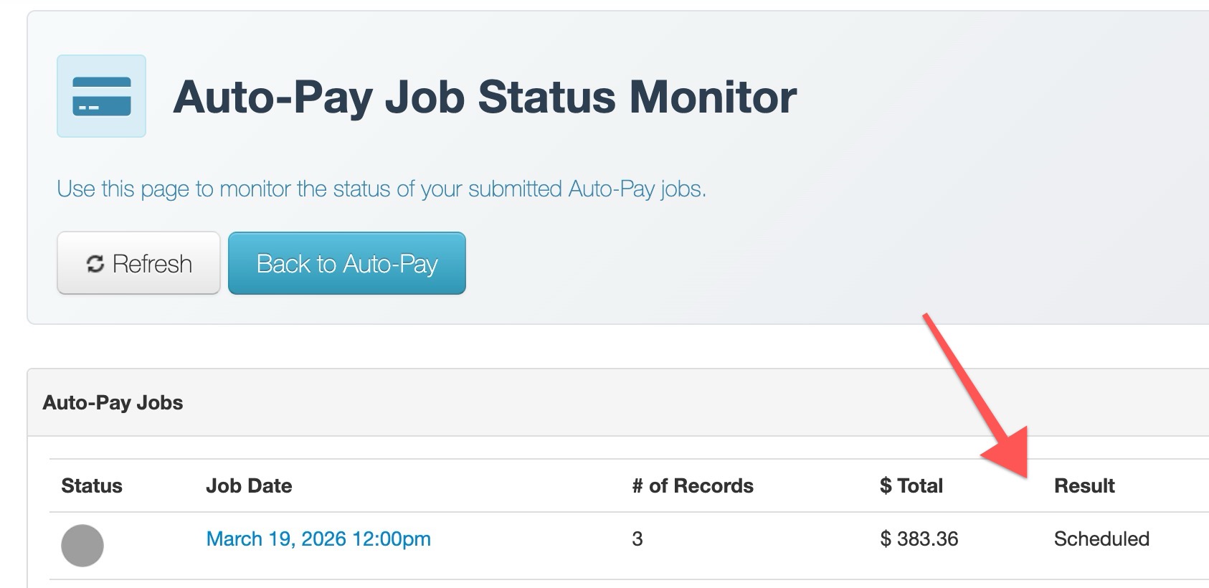Click the Auto-Pay Jobs panel heading

(113, 402)
